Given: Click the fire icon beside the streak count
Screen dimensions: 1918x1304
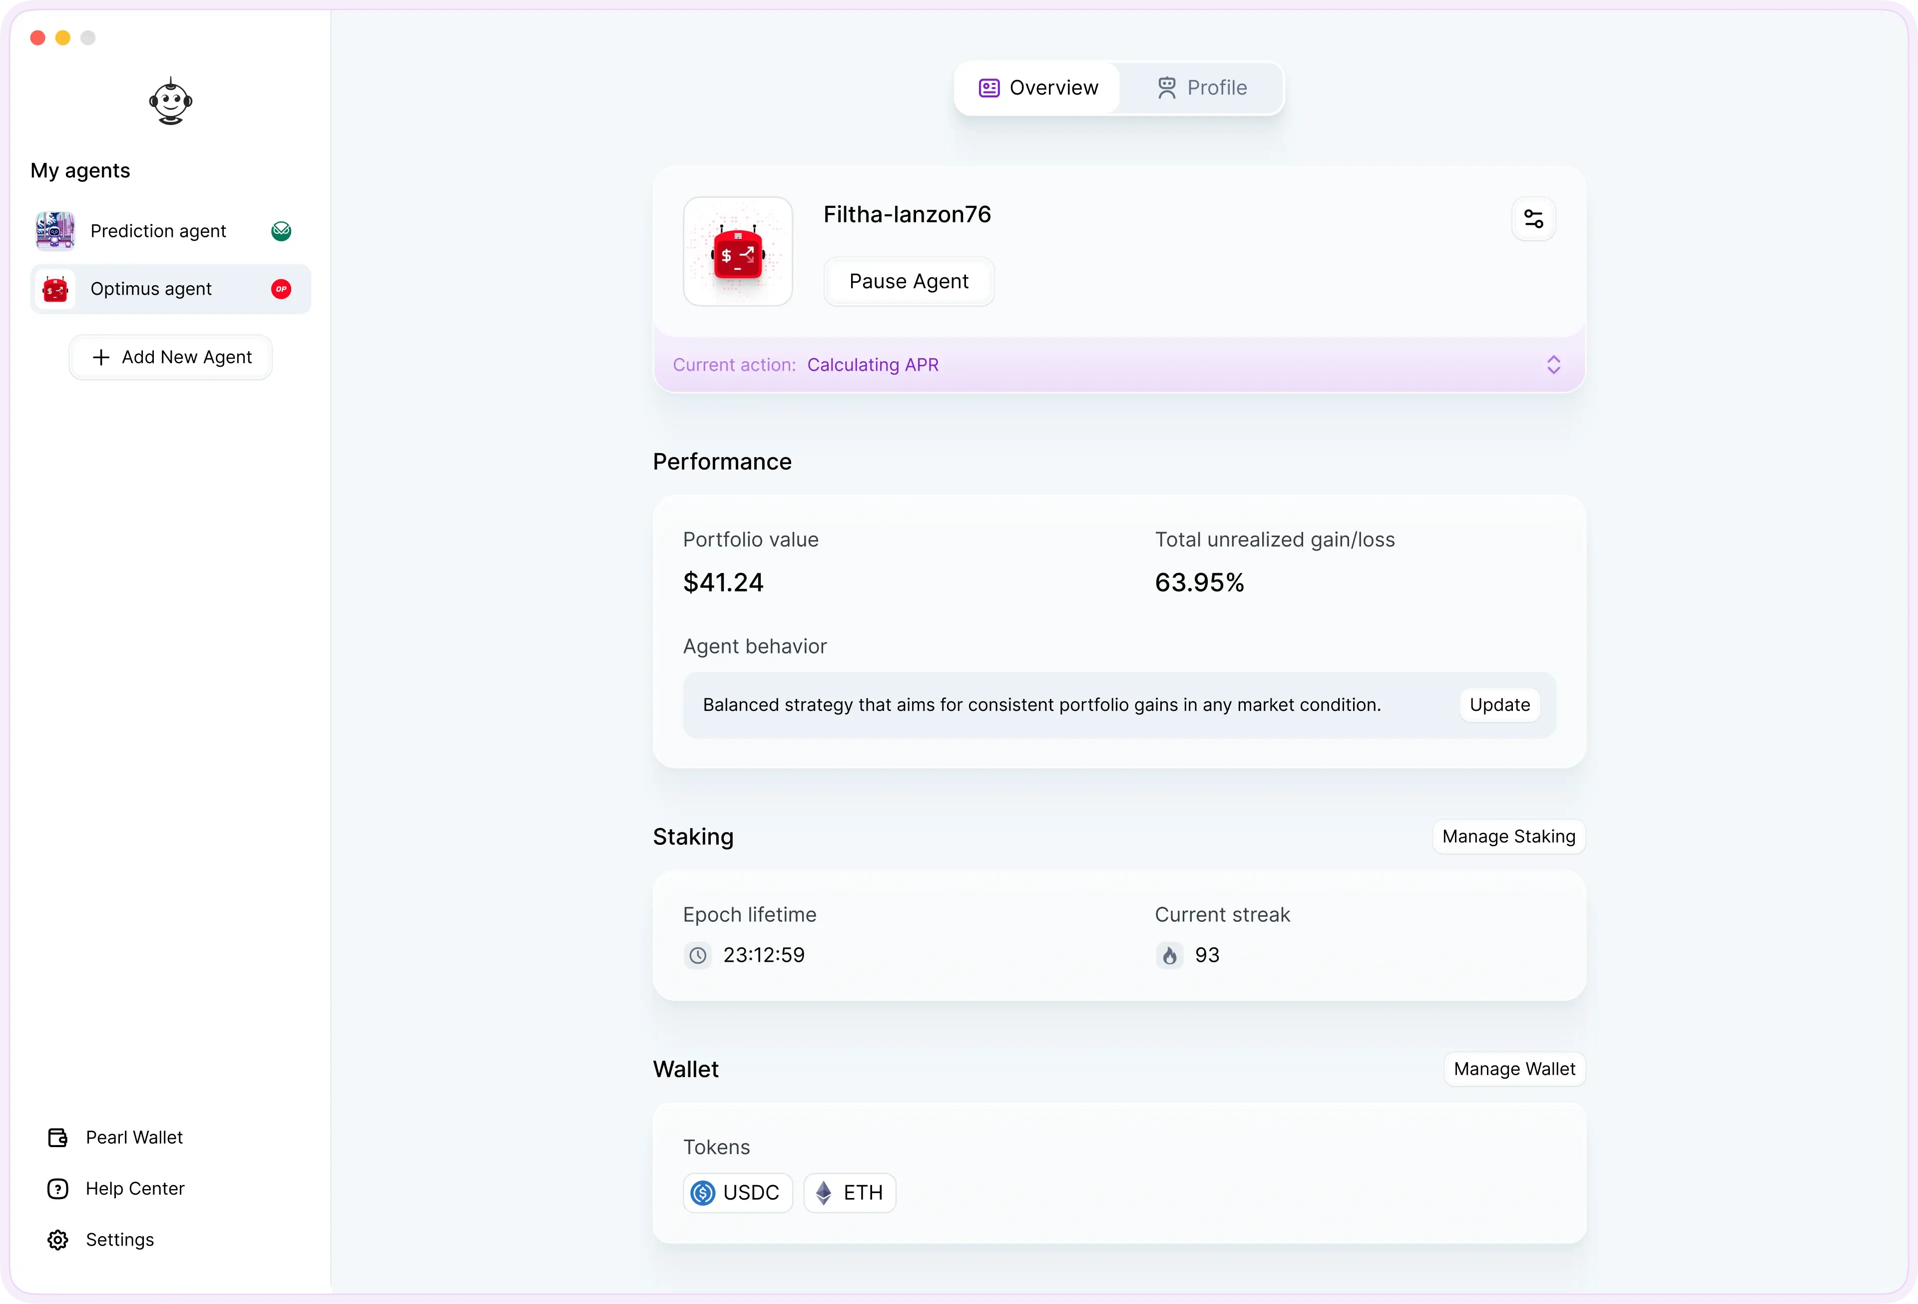Looking at the screenshot, I should coord(1169,955).
